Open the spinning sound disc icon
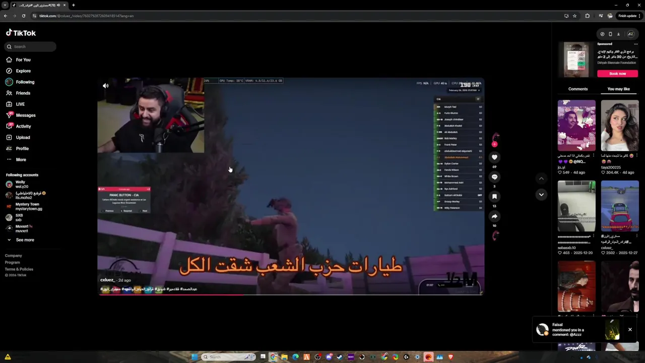The height and width of the screenshot is (363, 645). (495, 235)
